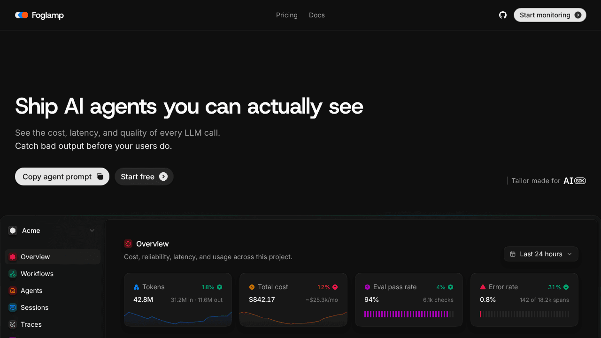Open the Last 24 hours dropdown

coord(541,254)
